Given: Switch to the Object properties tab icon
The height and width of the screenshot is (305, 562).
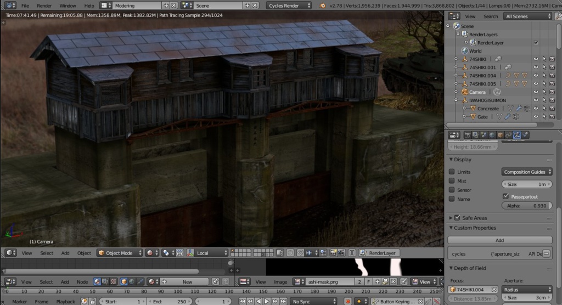Looking at the screenshot, I should click(x=501, y=135).
